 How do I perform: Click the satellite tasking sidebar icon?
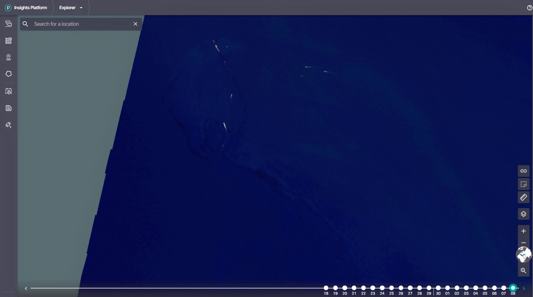coord(9,125)
